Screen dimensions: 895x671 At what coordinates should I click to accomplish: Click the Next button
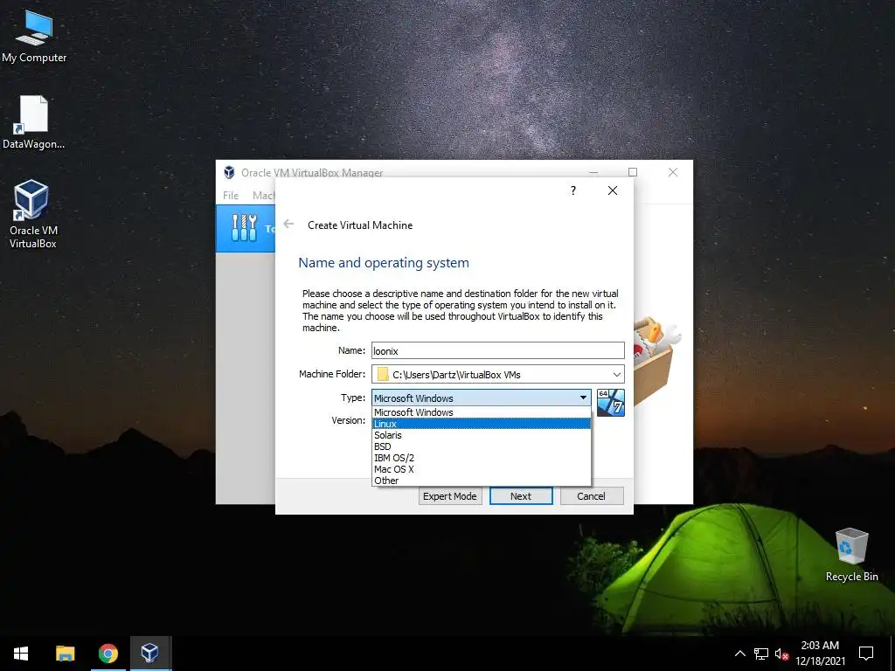(x=521, y=496)
